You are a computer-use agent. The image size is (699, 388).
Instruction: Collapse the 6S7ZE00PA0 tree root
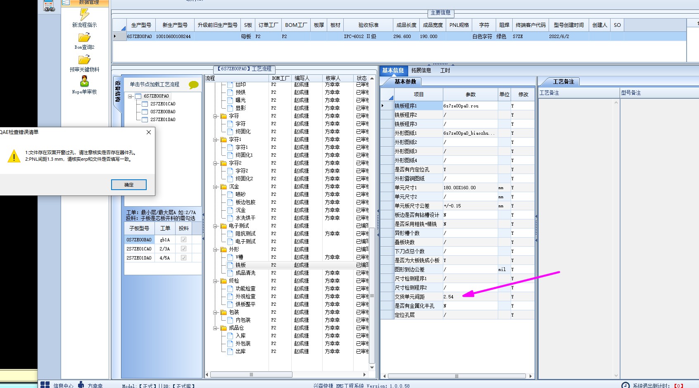(130, 96)
